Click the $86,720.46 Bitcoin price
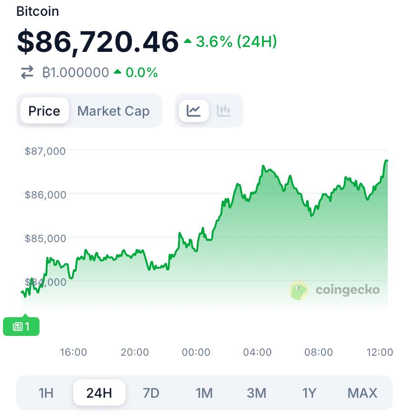 98,41
